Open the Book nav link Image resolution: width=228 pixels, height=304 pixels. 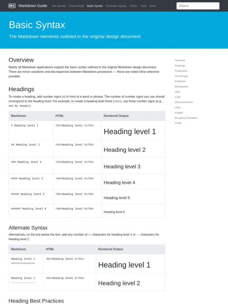(153, 6)
